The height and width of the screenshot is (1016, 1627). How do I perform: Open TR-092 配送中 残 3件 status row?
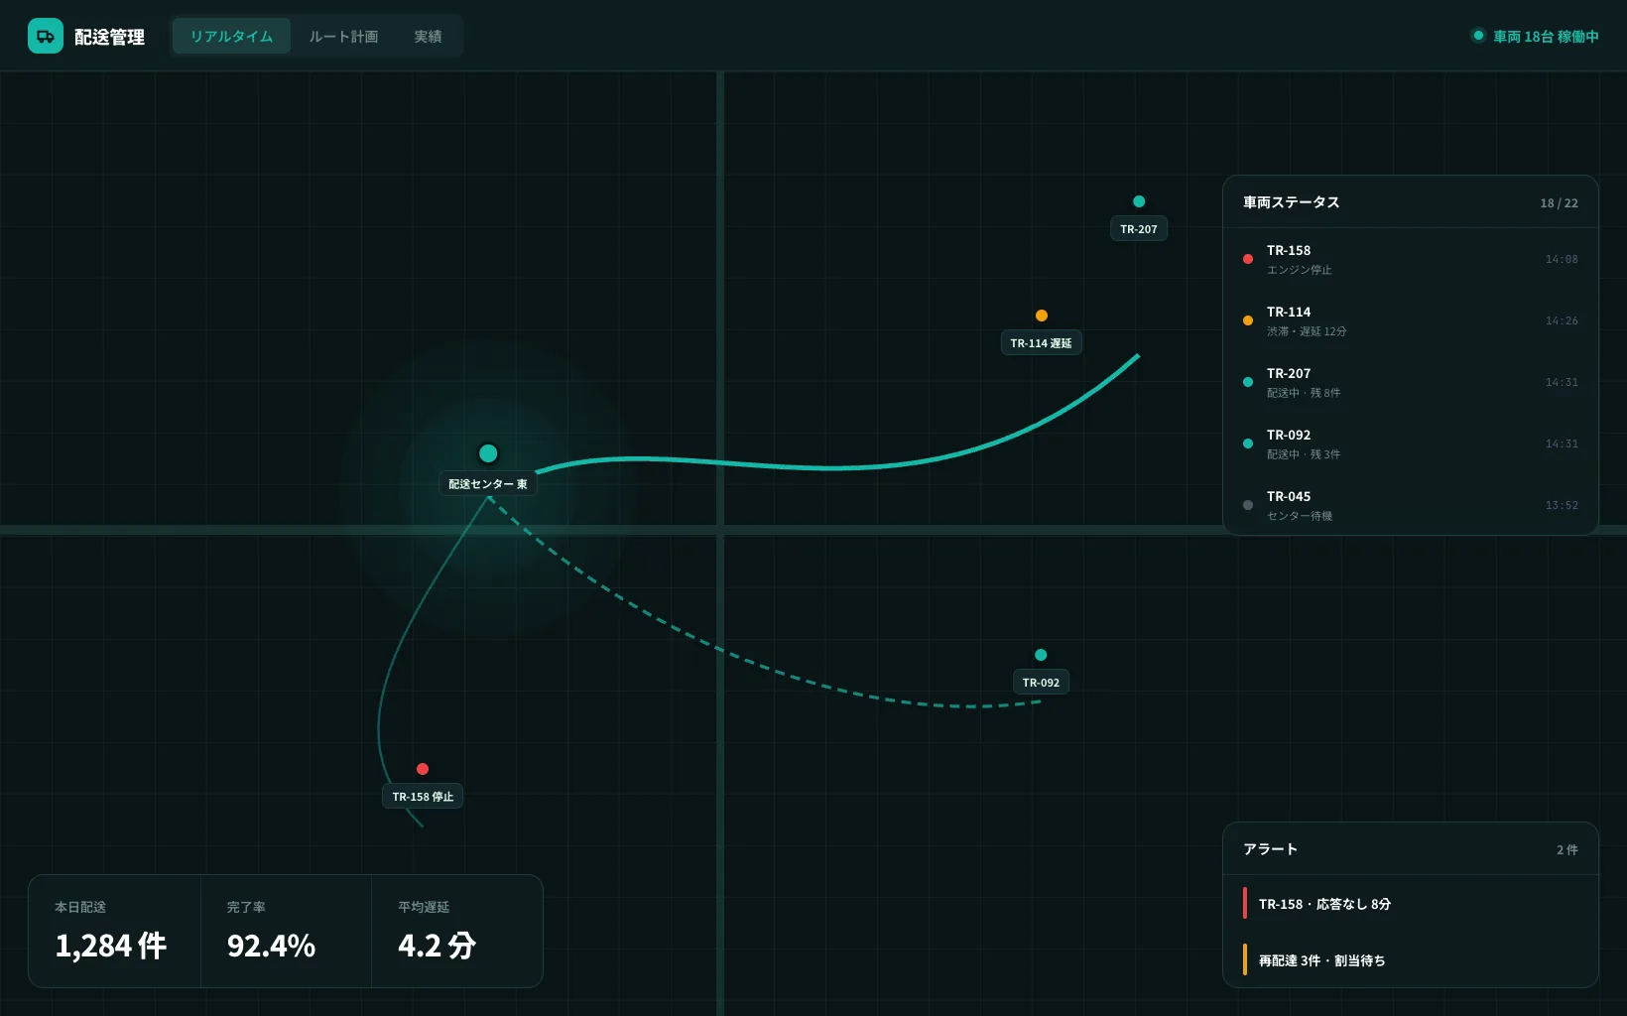click(x=1411, y=444)
